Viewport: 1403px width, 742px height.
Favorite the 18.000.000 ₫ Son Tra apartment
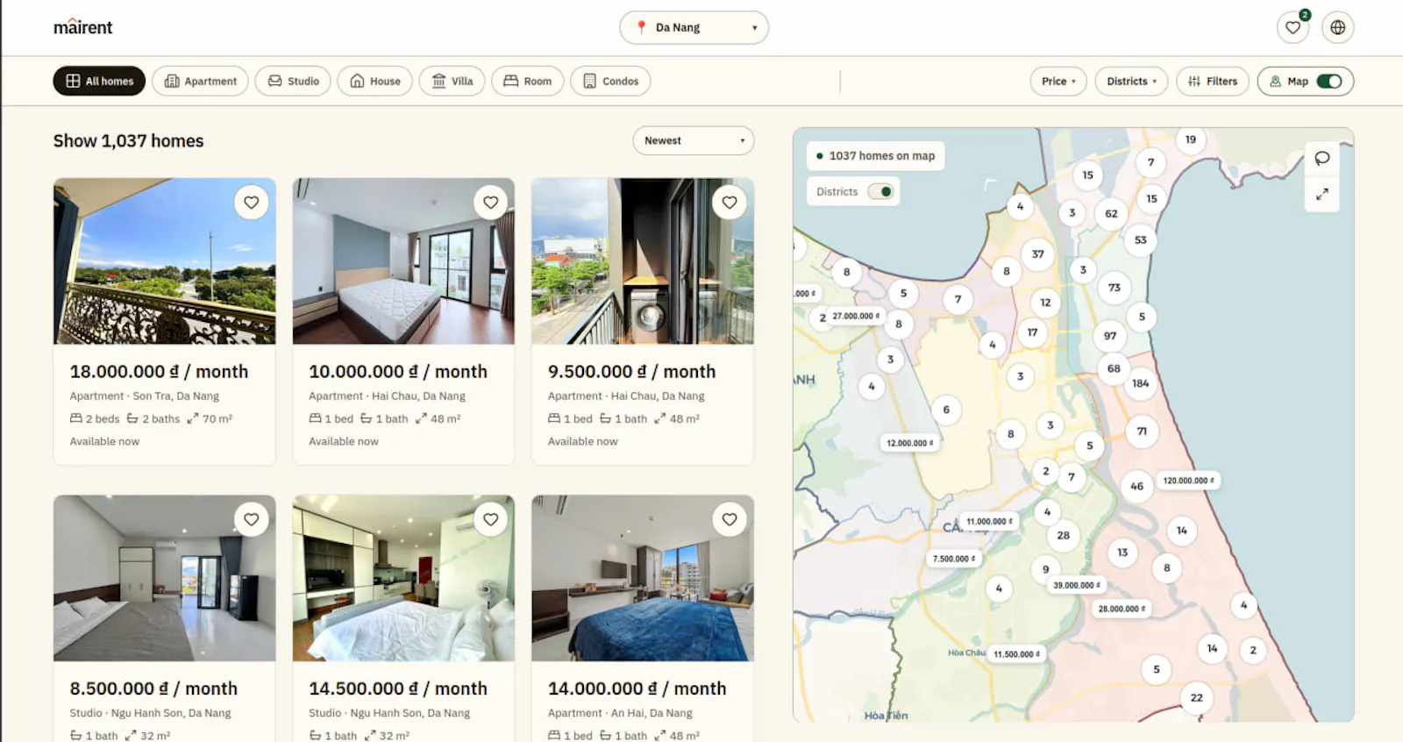point(252,203)
